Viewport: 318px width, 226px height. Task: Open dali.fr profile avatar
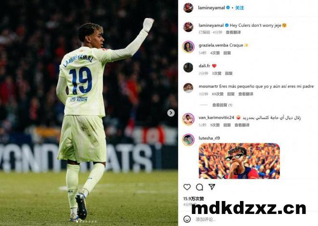coord(188,68)
